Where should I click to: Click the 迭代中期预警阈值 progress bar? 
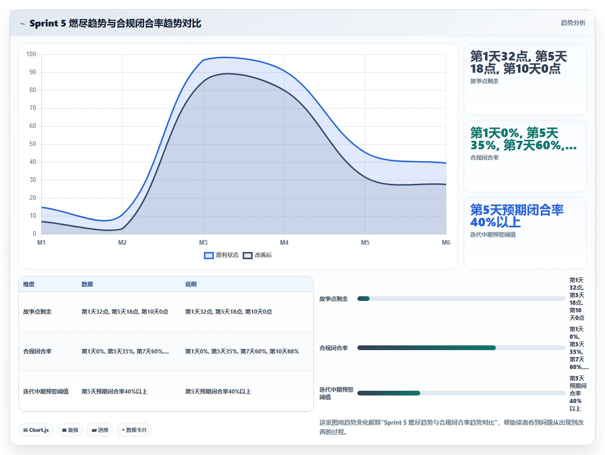[x=461, y=393]
